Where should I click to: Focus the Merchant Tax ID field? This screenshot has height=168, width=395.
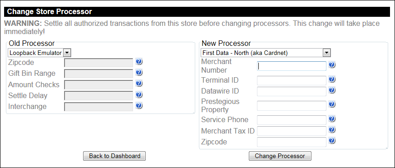292,131
